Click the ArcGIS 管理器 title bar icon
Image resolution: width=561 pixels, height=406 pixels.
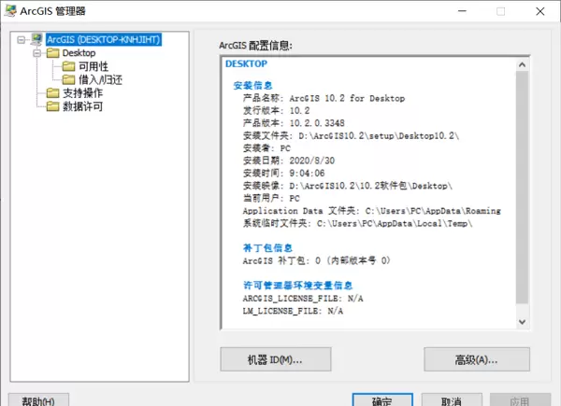click(x=10, y=11)
